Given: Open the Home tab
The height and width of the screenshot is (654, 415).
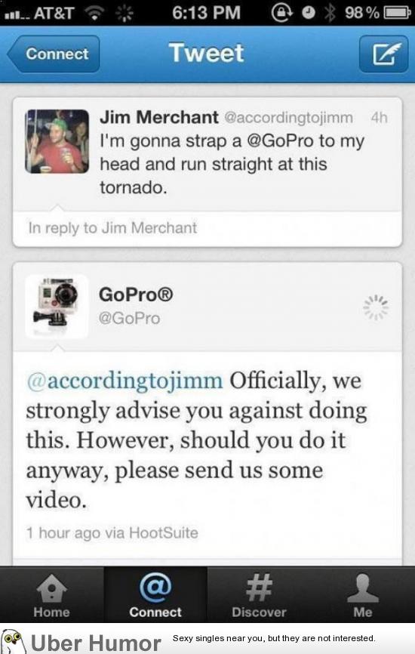Looking at the screenshot, I should (x=51, y=595).
